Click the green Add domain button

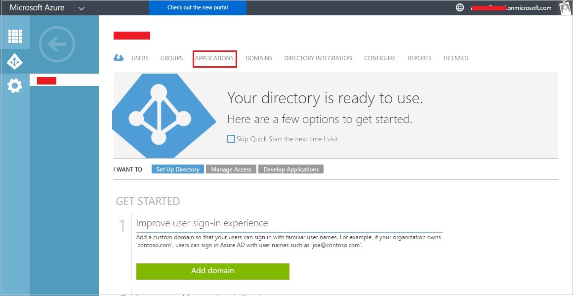coord(213,271)
